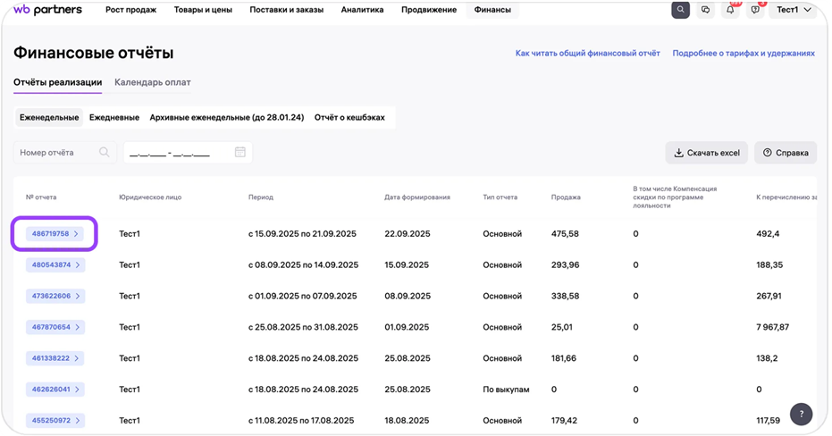This screenshot has height=436, width=832.
Task: Go to WB Partners home logo
Action: tap(47, 10)
